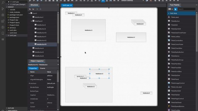Open the Extensions view in activity bar
The width and height of the screenshot is (198, 111).
tap(3, 21)
